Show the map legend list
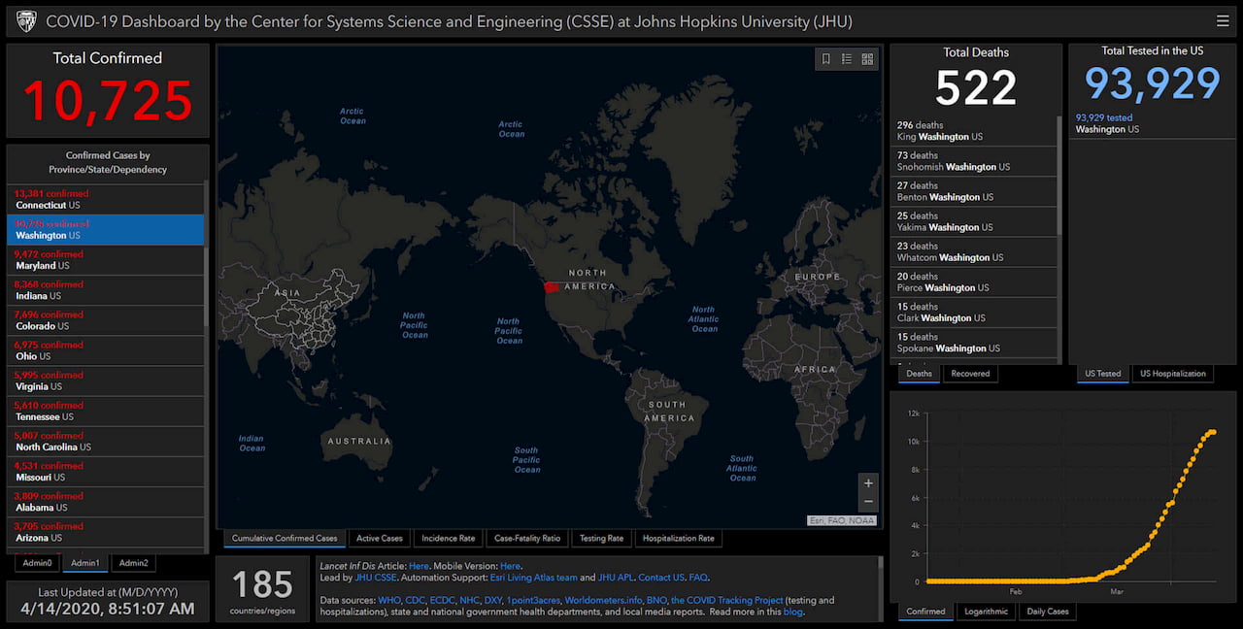This screenshot has width=1243, height=629. coord(847,59)
